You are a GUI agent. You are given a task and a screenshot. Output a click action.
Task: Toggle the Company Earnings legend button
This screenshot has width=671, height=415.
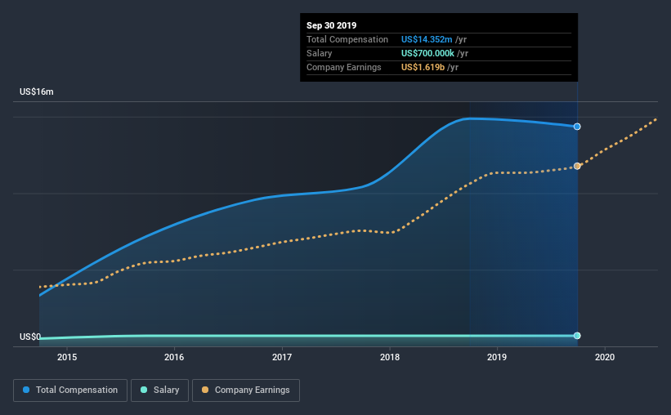pyautogui.click(x=246, y=390)
